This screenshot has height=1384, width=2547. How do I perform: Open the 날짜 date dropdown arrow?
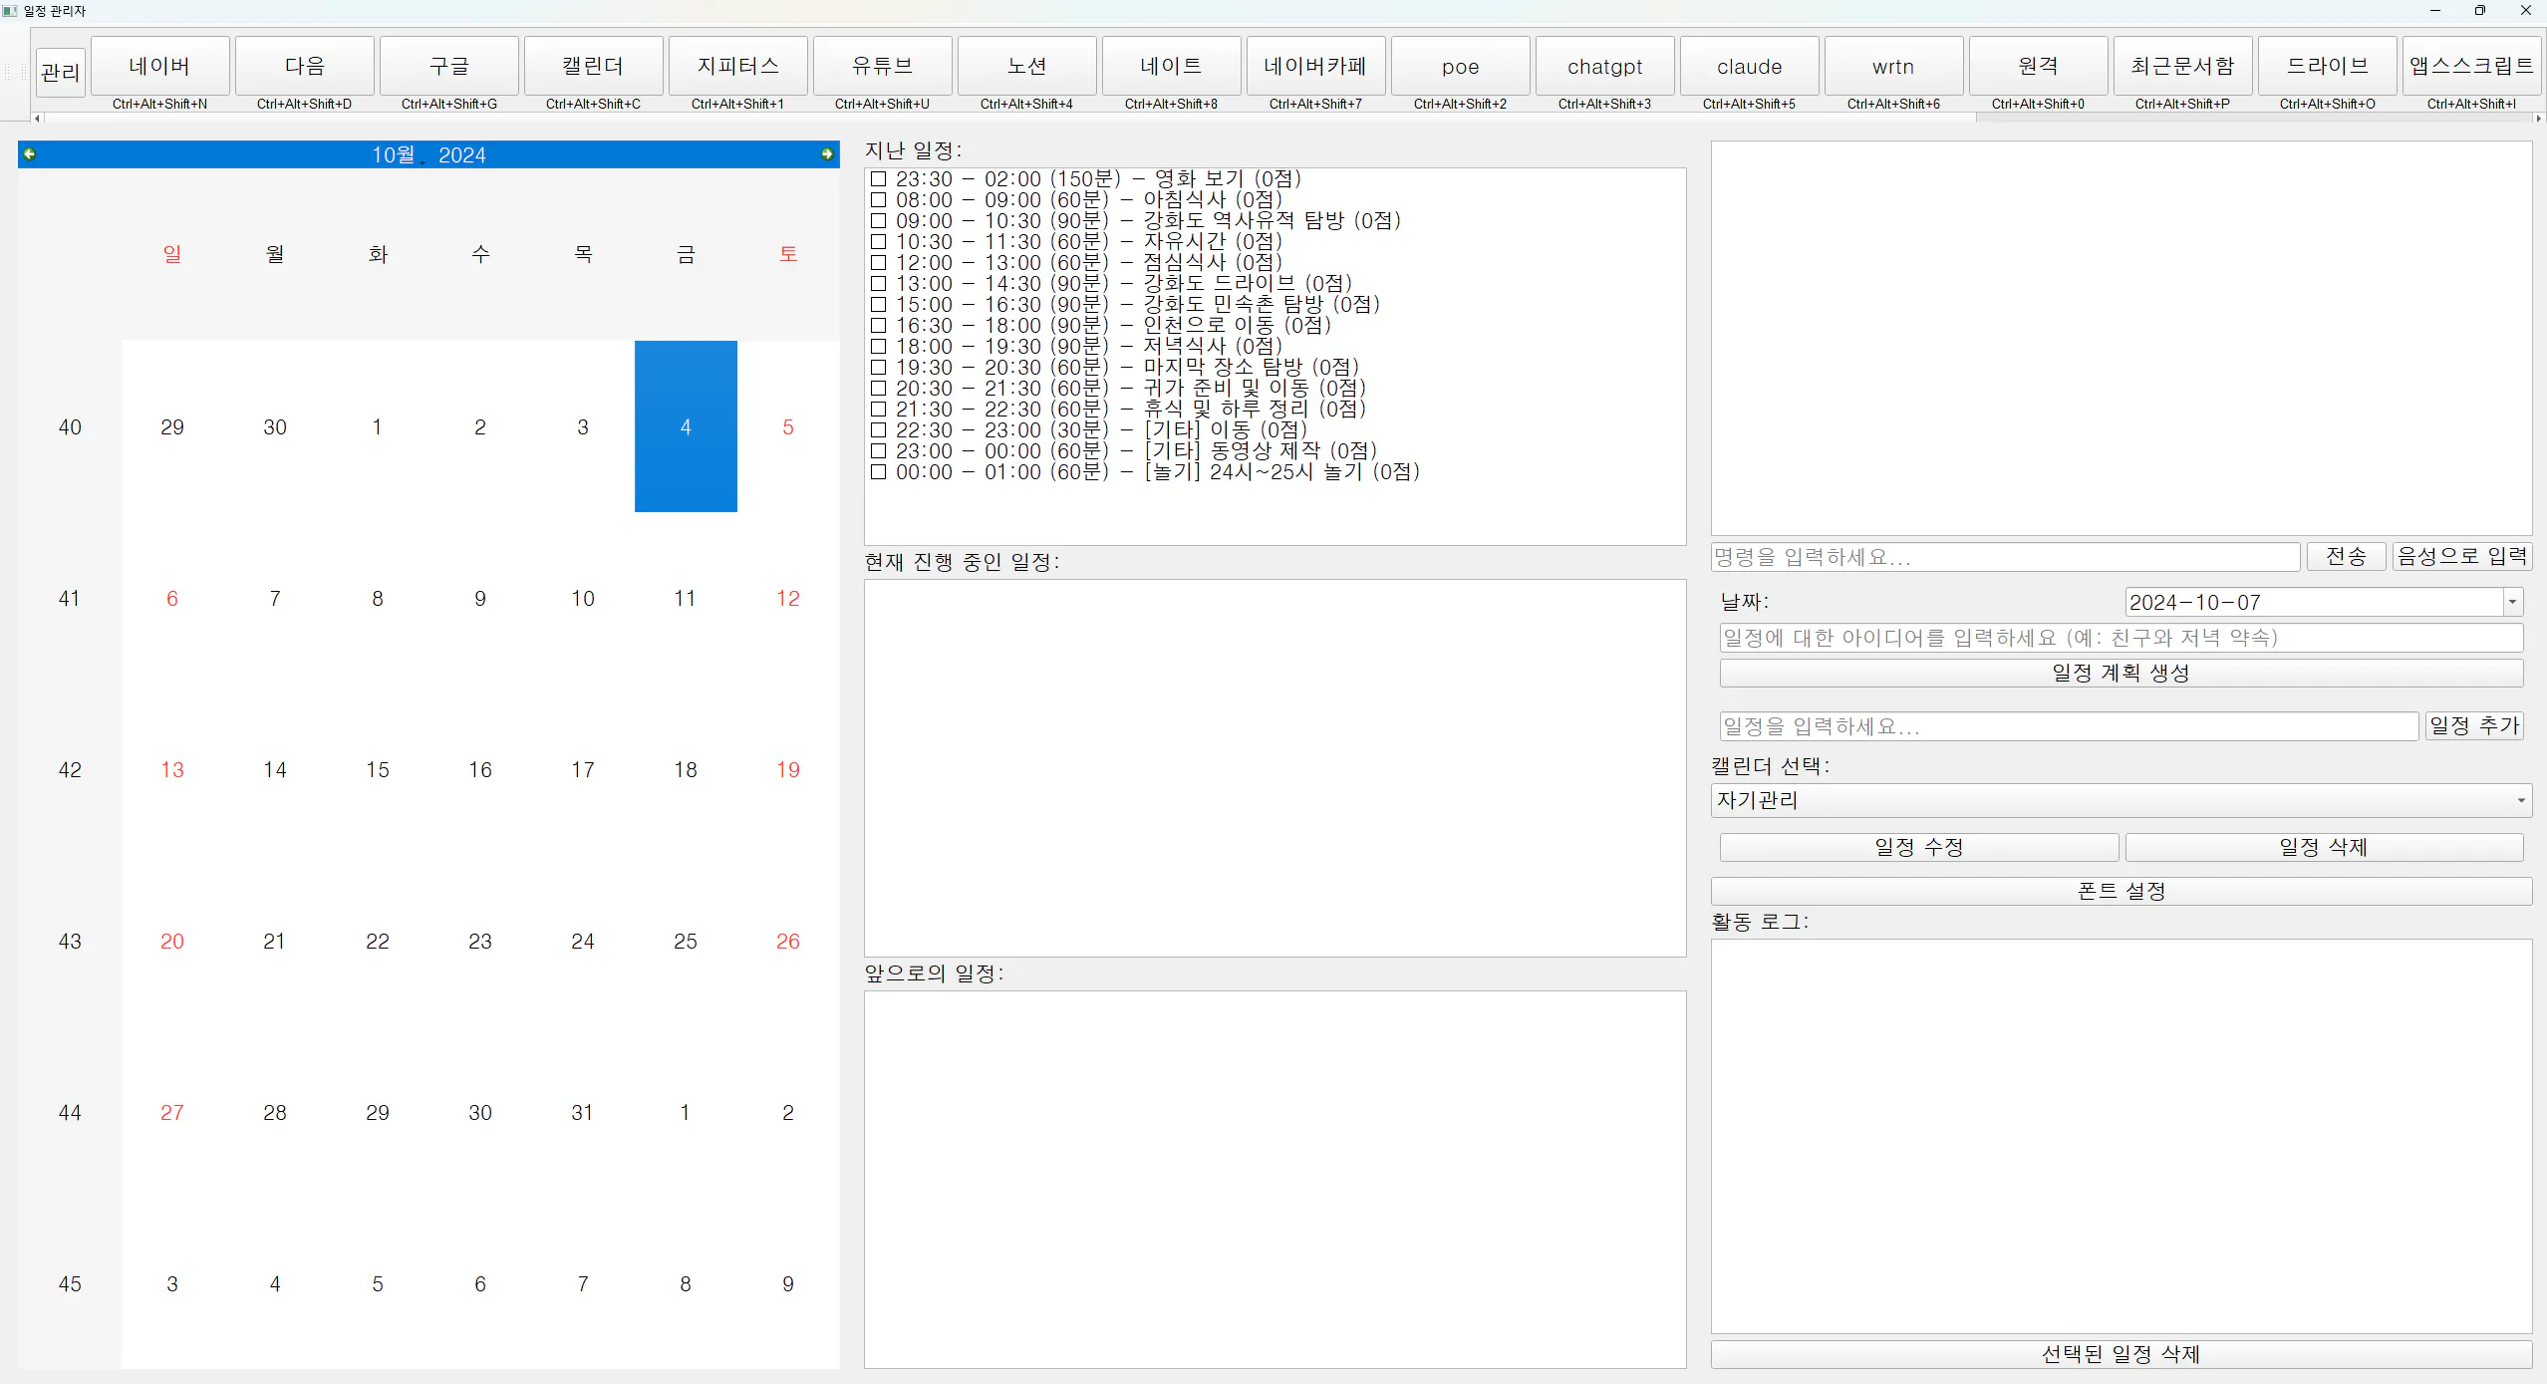2513,602
